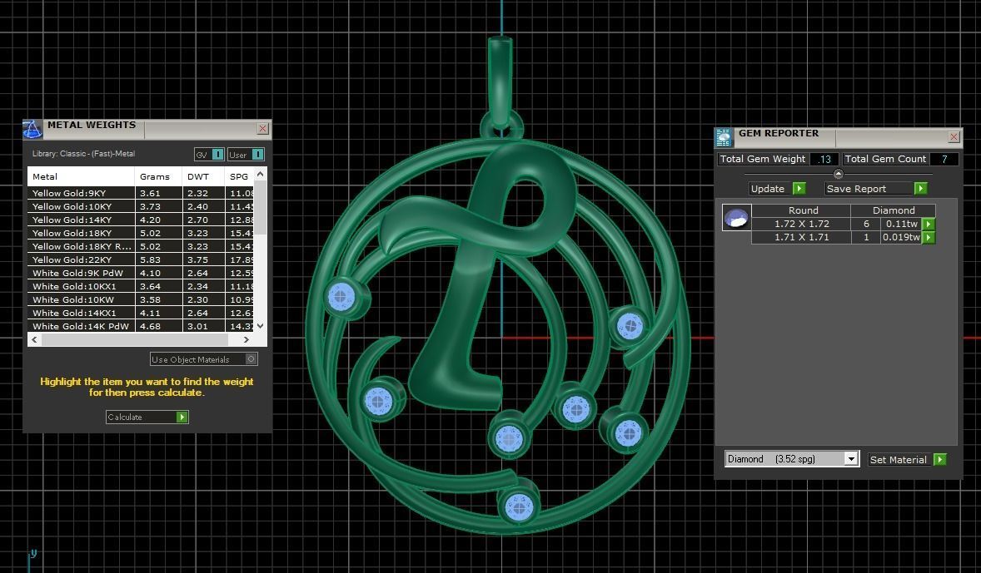This screenshot has width=981, height=573.
Task: Click the Diamond header in gem table
Action: pos(894,210)
